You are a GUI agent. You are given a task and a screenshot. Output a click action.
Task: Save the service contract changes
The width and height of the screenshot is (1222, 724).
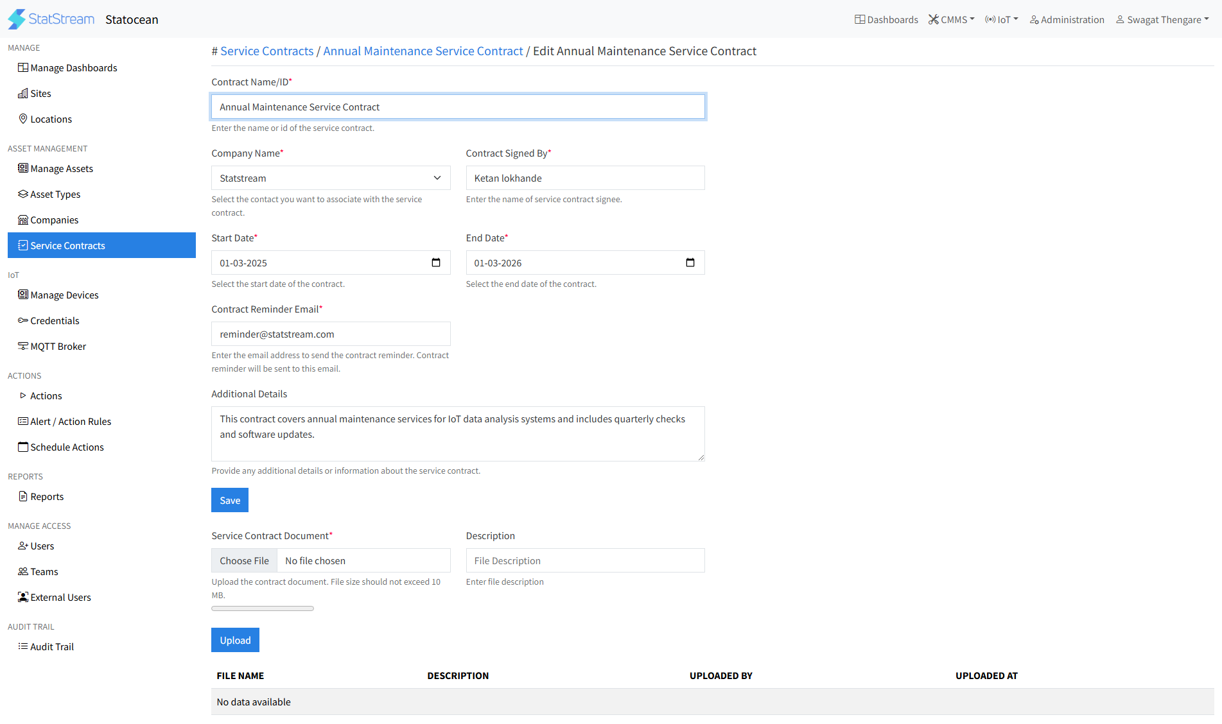[x=229, y=500]
